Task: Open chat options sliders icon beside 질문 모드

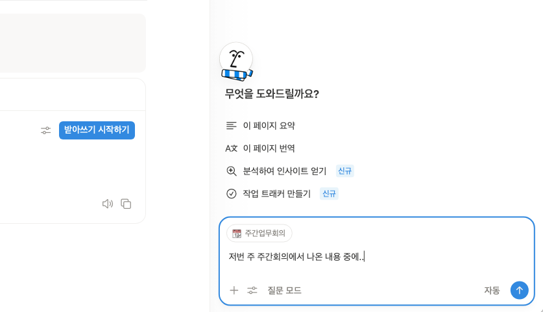Action: (252, 290)
